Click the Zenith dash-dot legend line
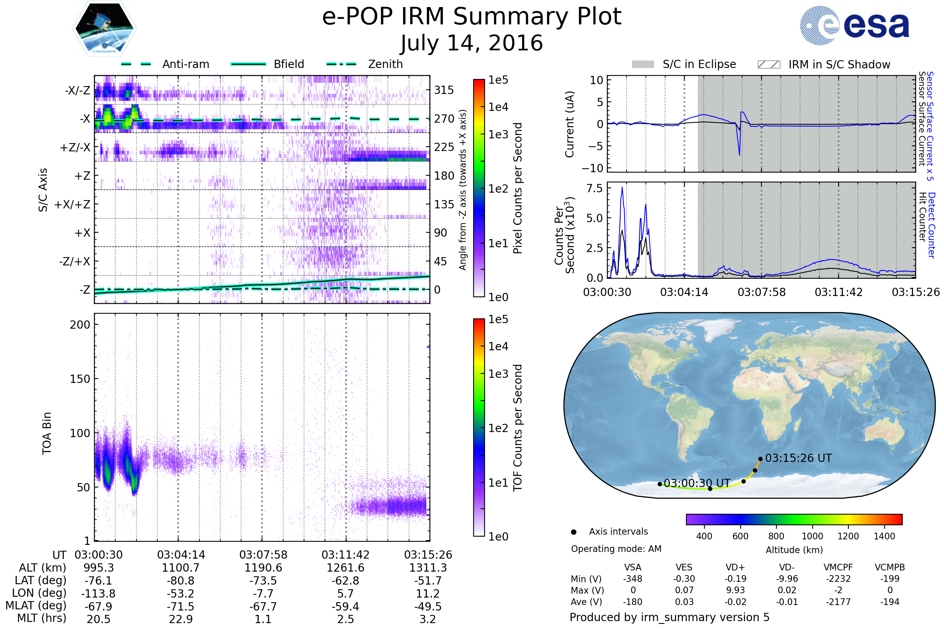The width and height of the screenshot is (944, 629). tap(341, 64)
